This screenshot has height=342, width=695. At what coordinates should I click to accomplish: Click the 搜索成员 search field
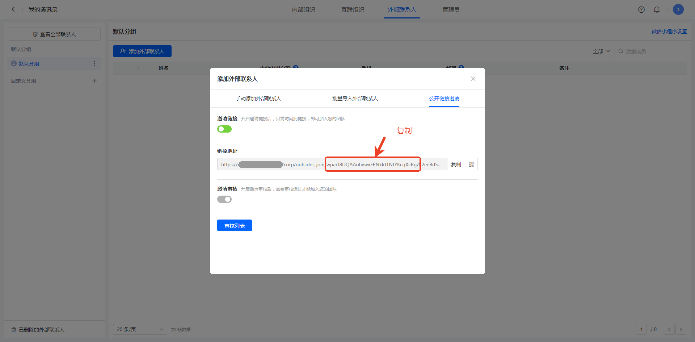pos(653,51)
